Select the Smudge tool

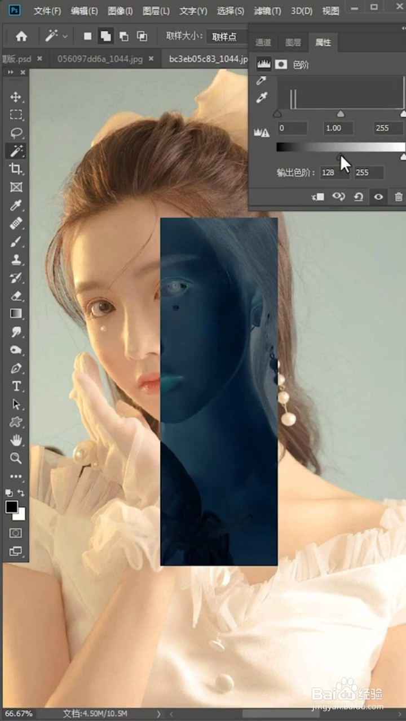pos(16,332)
